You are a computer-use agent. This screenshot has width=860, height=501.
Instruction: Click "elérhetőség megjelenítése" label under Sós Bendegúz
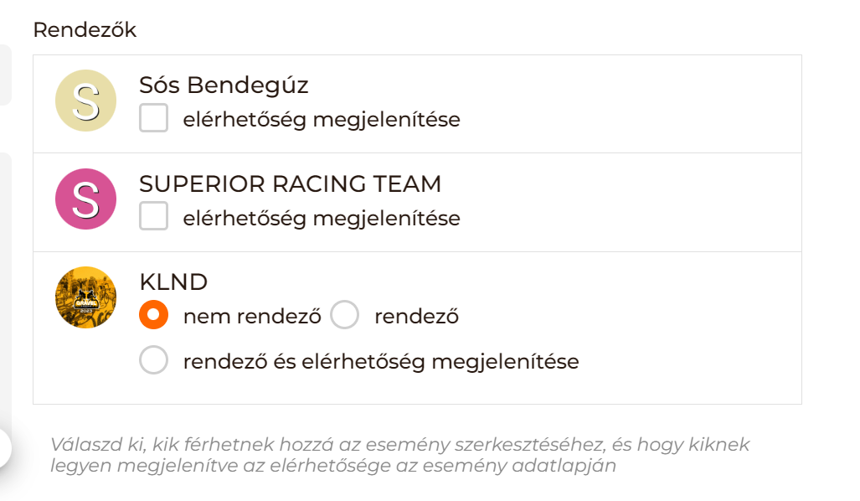pyautogui.click(x=322, y=120)
